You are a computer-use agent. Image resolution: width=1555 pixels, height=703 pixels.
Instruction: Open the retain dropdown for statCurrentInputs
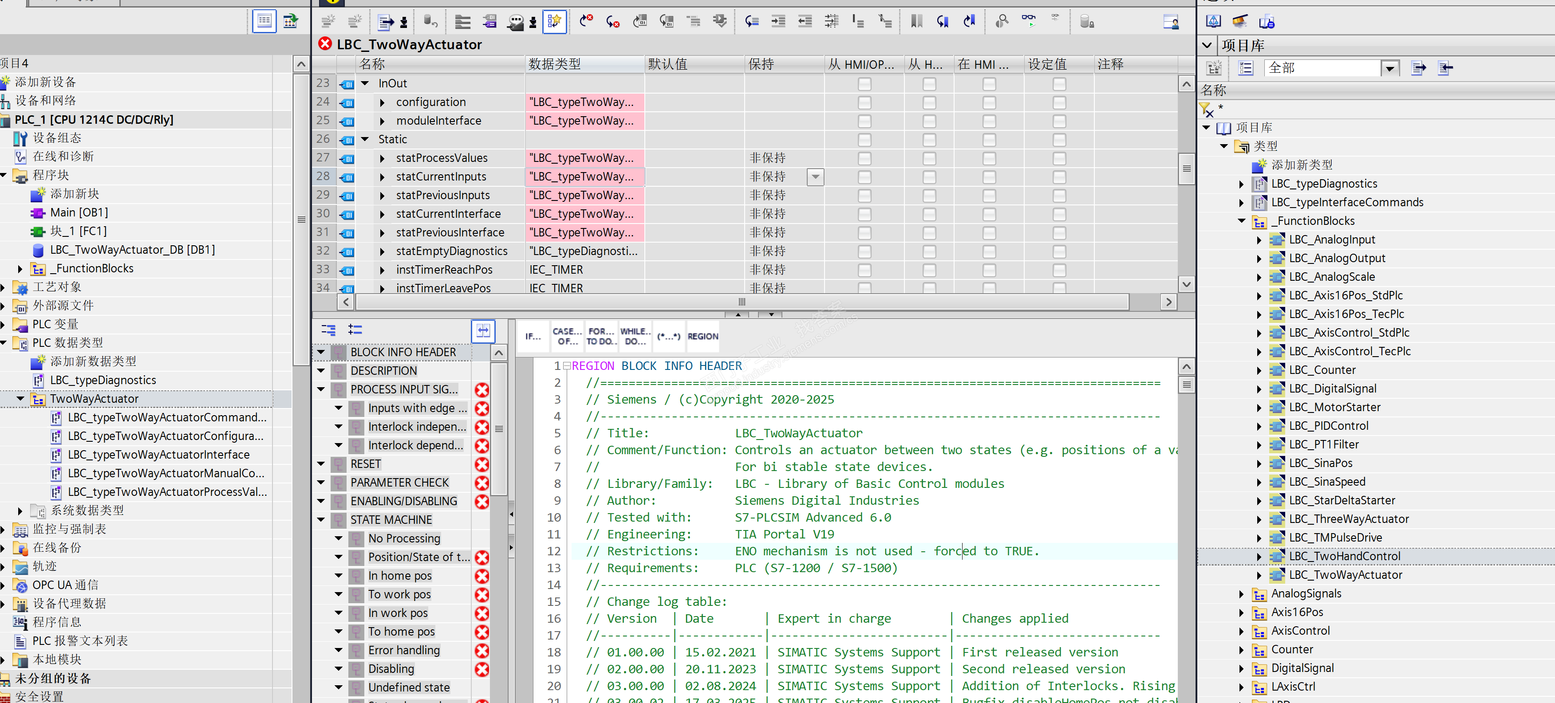pyautogui.click(x=815, y=177)
